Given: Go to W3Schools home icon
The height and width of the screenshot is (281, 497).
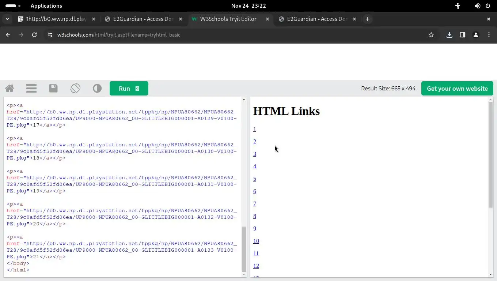Looking at the screenshot, I should point(10,88).
